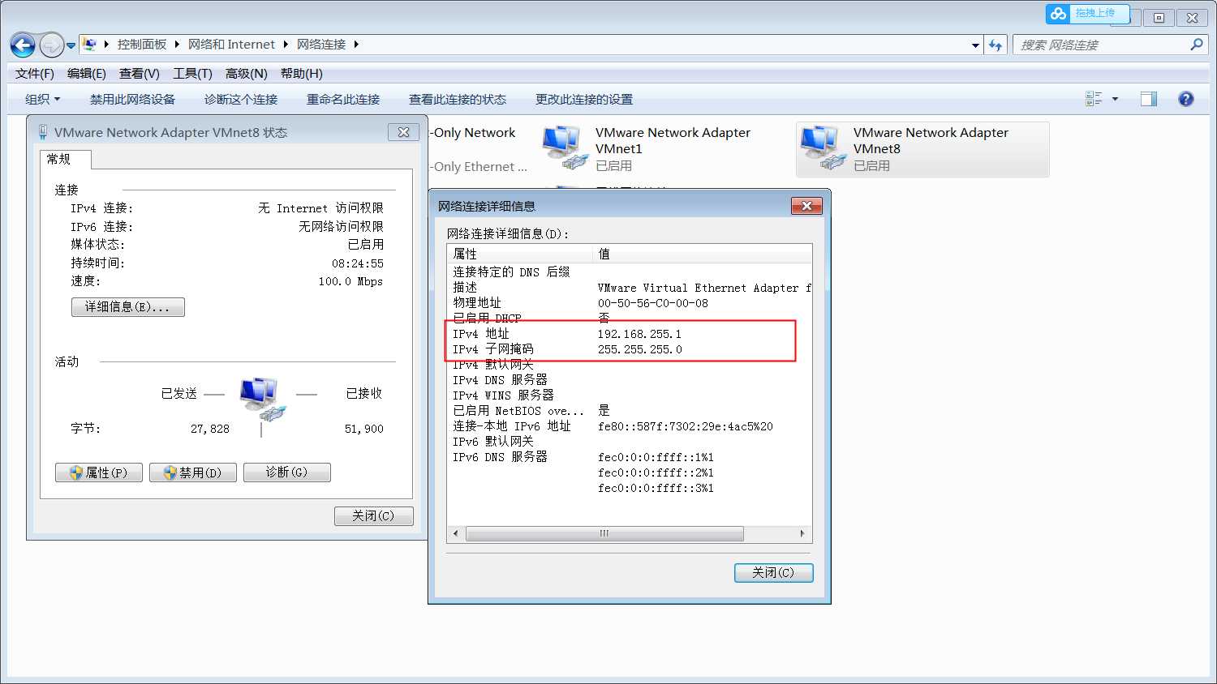
Task: Open the 查看(V) menu
Action: click(x=140, y=74)
